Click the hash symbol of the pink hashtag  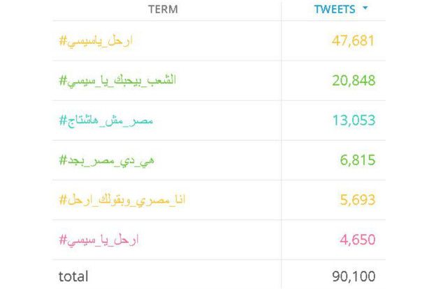(x=63, y=239)
